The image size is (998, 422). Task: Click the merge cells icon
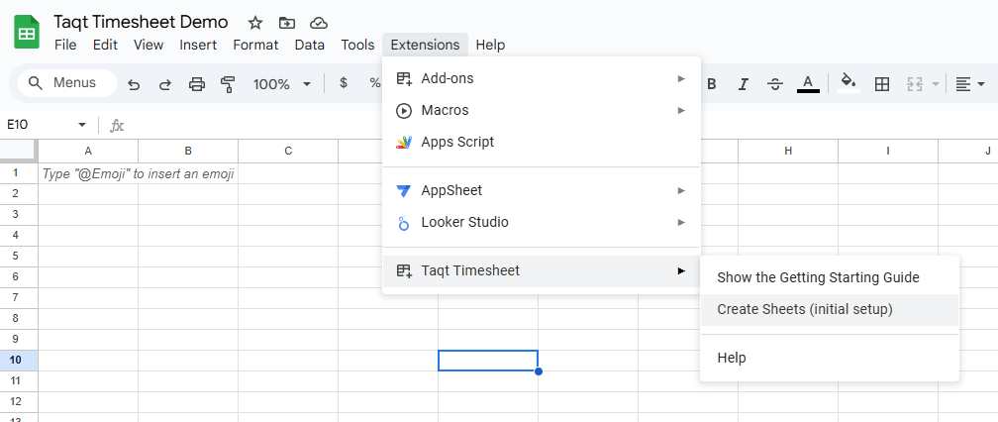coord(914,84)
